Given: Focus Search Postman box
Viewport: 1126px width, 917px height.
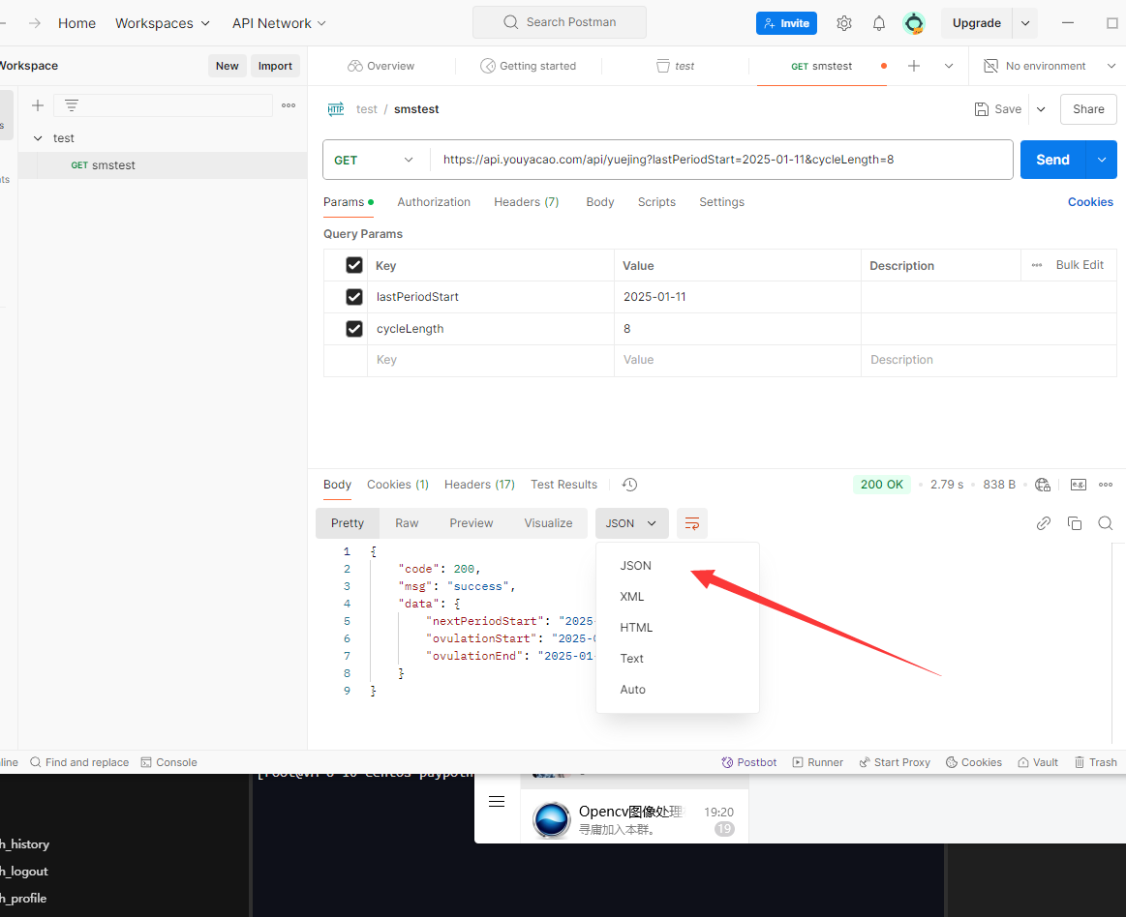Looking at the screenshot, I should pos(560,22).
